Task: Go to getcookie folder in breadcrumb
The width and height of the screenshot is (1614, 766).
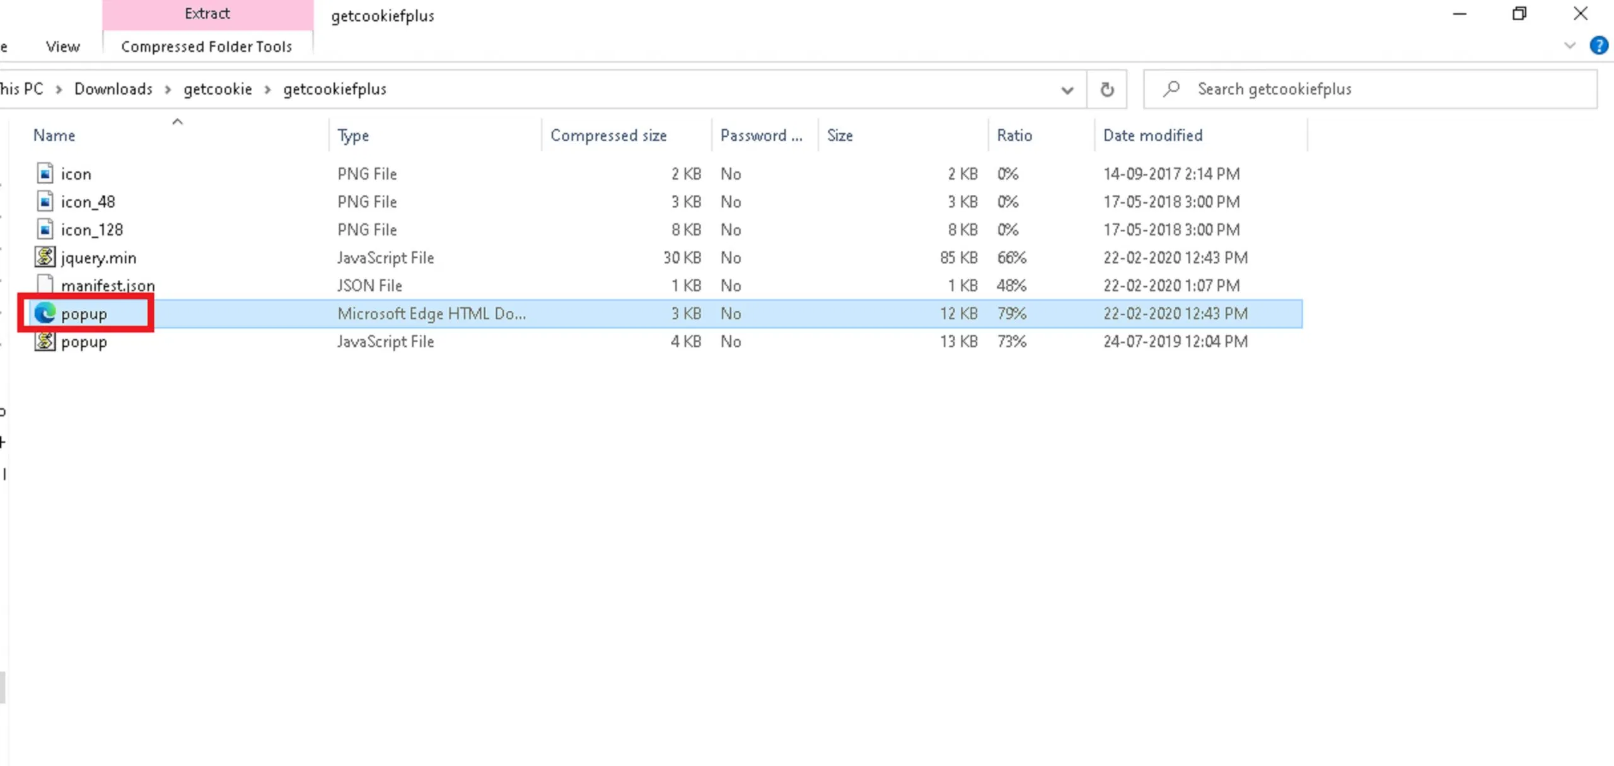Action: [218, 89]
